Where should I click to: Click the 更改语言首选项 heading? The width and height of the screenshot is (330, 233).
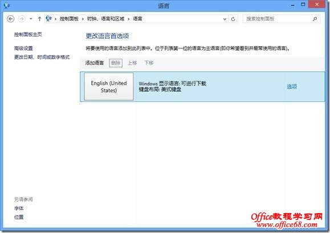(107, 36)
